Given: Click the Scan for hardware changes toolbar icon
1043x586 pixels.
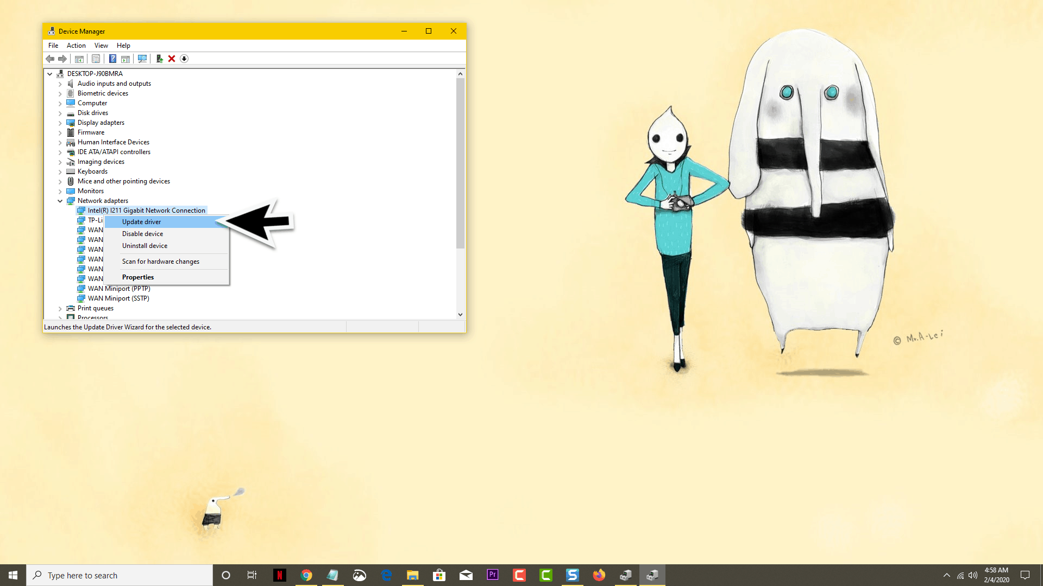Looking at the screenshot, I should (142, 59).
